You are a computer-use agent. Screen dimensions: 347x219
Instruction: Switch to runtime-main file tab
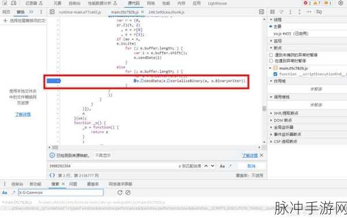pos(80,12)
